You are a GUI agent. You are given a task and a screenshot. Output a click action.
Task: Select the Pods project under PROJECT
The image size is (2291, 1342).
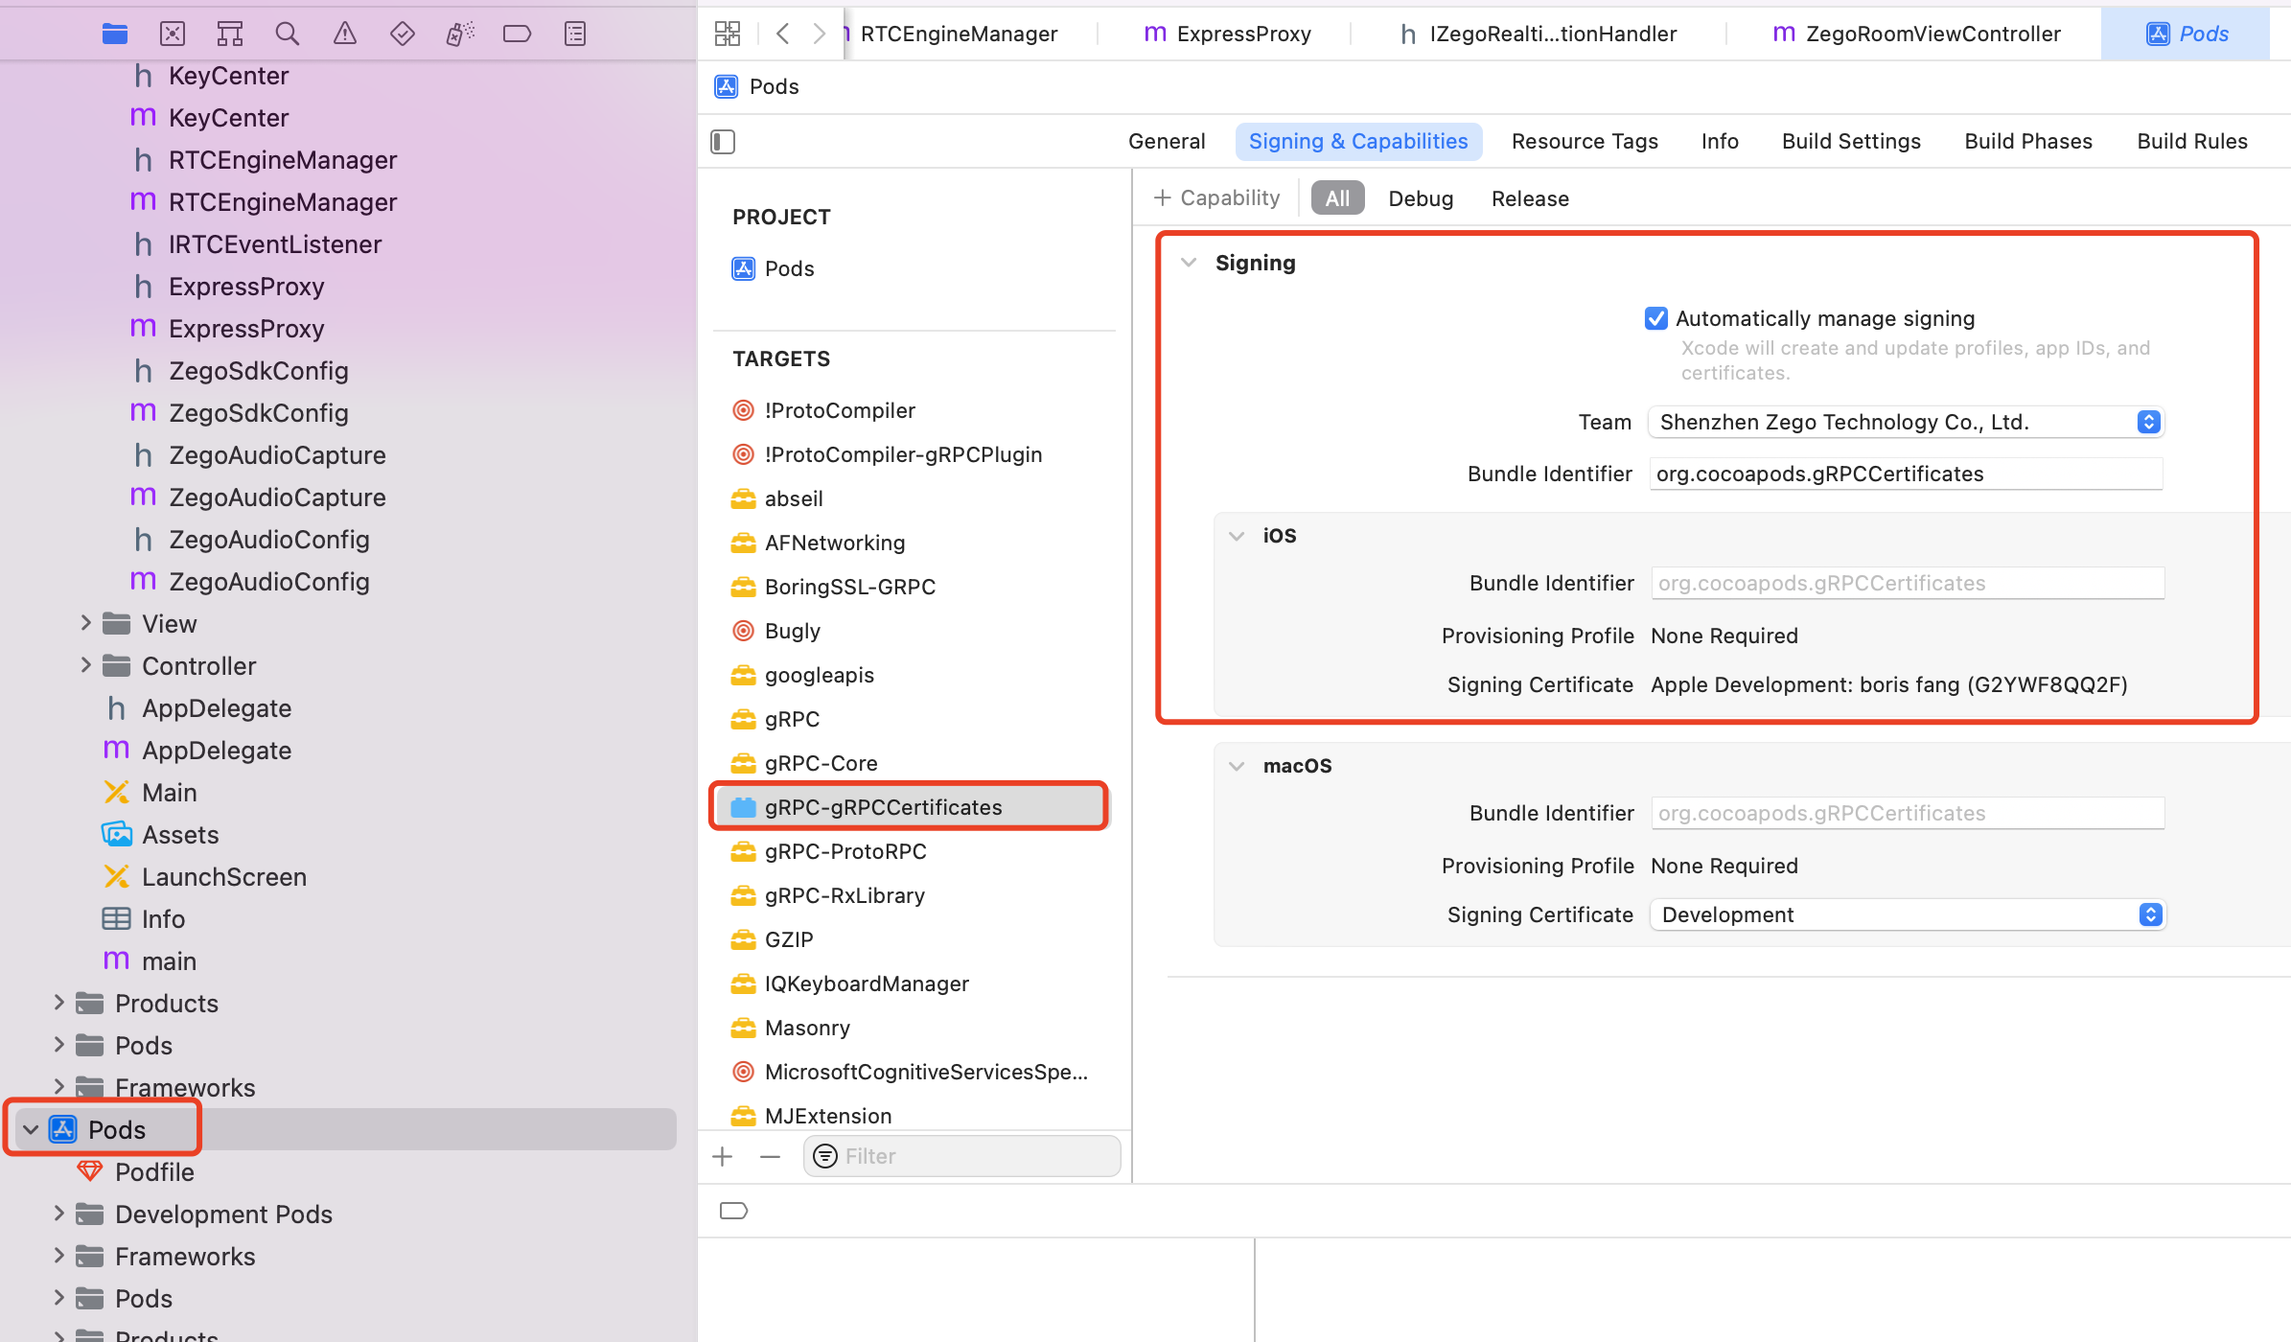[x=773, y=268]
